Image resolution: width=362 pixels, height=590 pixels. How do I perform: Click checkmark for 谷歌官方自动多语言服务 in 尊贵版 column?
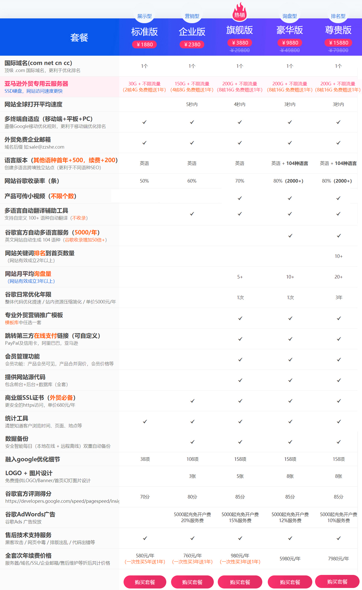tap(339, 236)
